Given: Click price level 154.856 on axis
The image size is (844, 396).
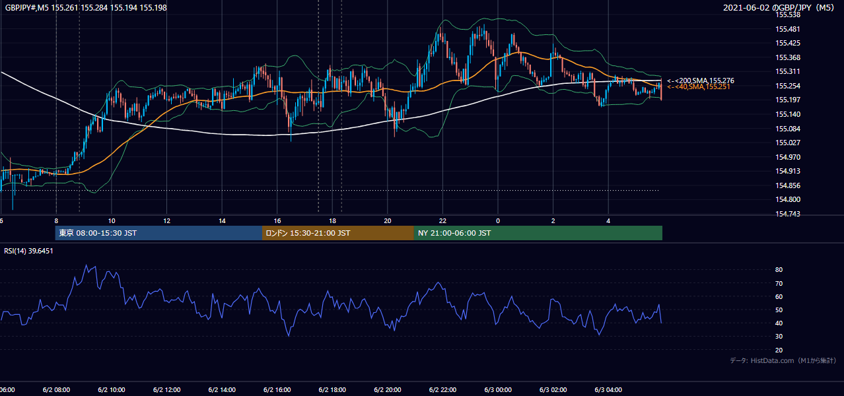Looking at the screenshot, I should (787, 185).
